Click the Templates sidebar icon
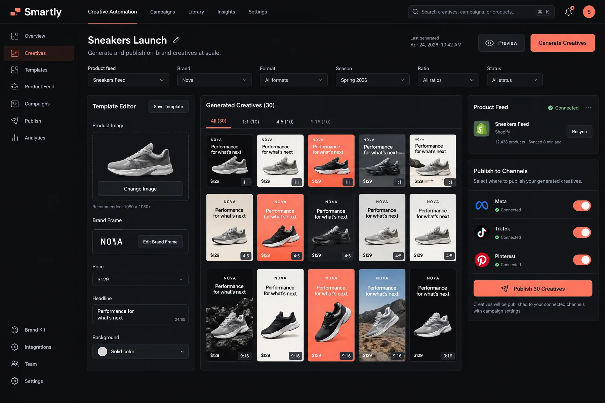 coord(15,70)
